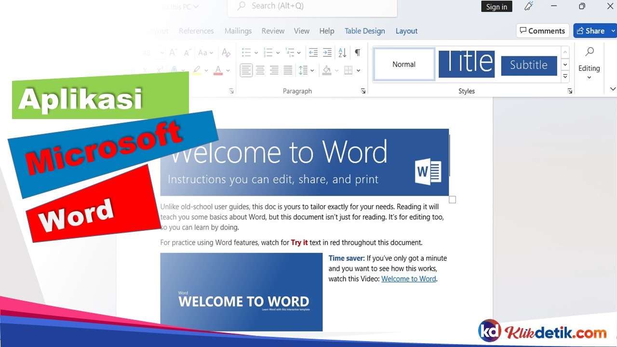Screen dimensions: 617x347
Task: Switch to the Review tab
Action: point(273,31)
